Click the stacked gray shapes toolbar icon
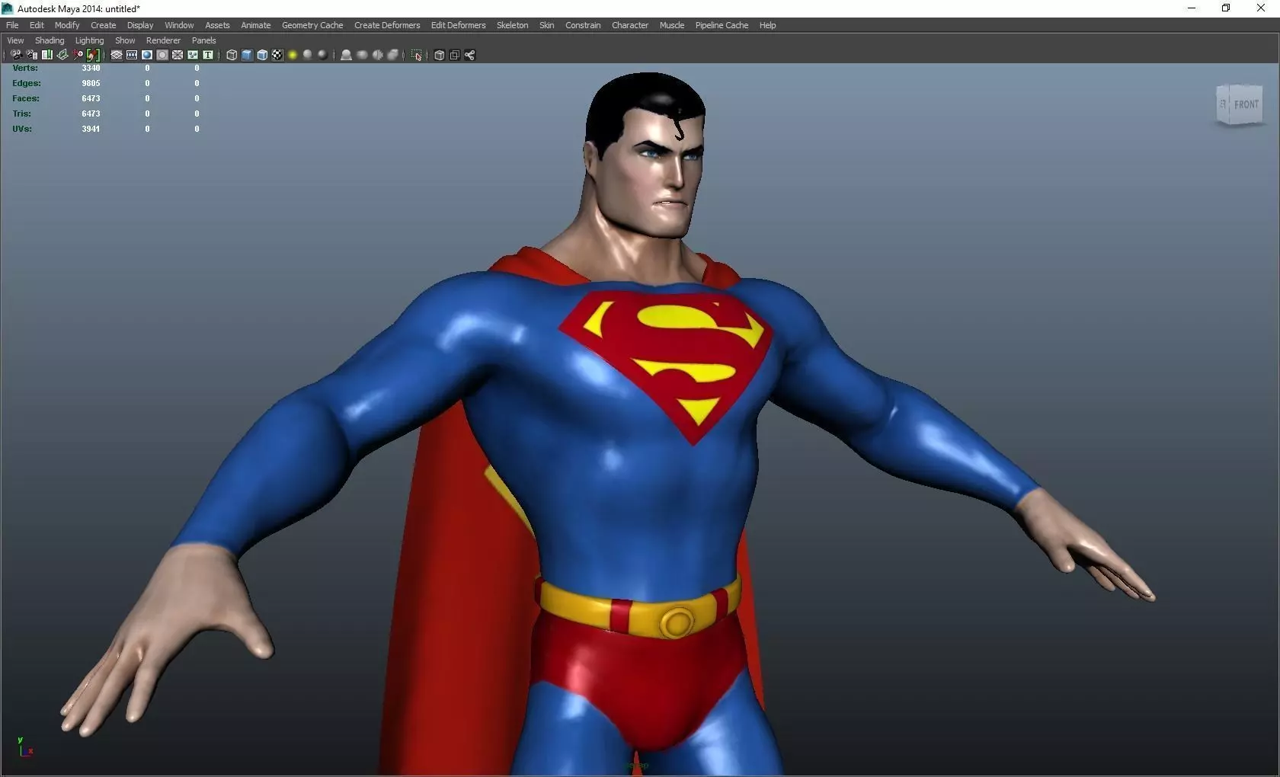This screenshot has height=777, width=1280. pyautogui.click(x=392, y=55)
